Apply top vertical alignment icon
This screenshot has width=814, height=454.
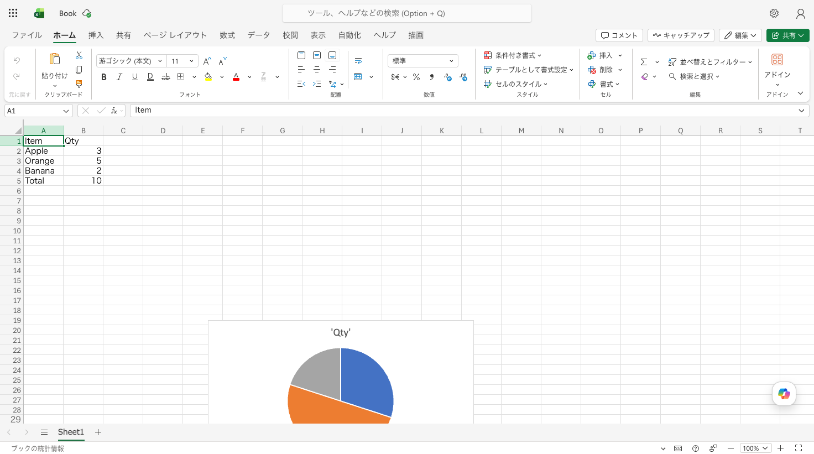point(301,55)
